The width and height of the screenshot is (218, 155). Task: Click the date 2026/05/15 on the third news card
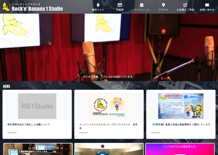point(155,133)
